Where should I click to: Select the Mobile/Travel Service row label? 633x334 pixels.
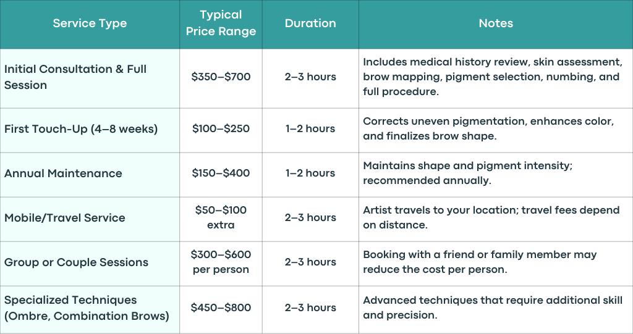(64, 218)
